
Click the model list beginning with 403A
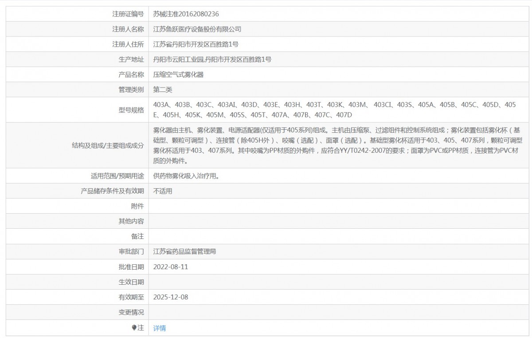pyautogui.click(x=335, y=110)
